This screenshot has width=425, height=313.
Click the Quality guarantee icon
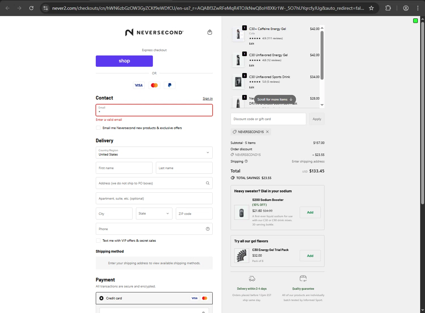pyautogui.click(x=303, y=279)
